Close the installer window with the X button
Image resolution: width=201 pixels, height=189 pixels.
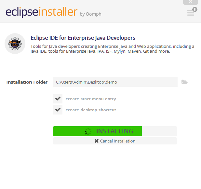(191, 2)
